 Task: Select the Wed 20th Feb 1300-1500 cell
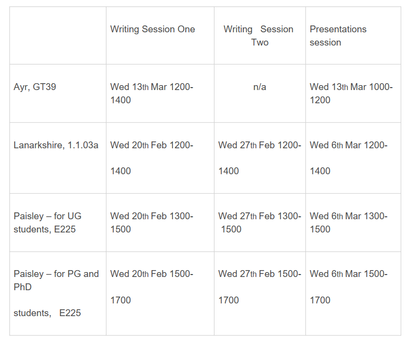152,222
